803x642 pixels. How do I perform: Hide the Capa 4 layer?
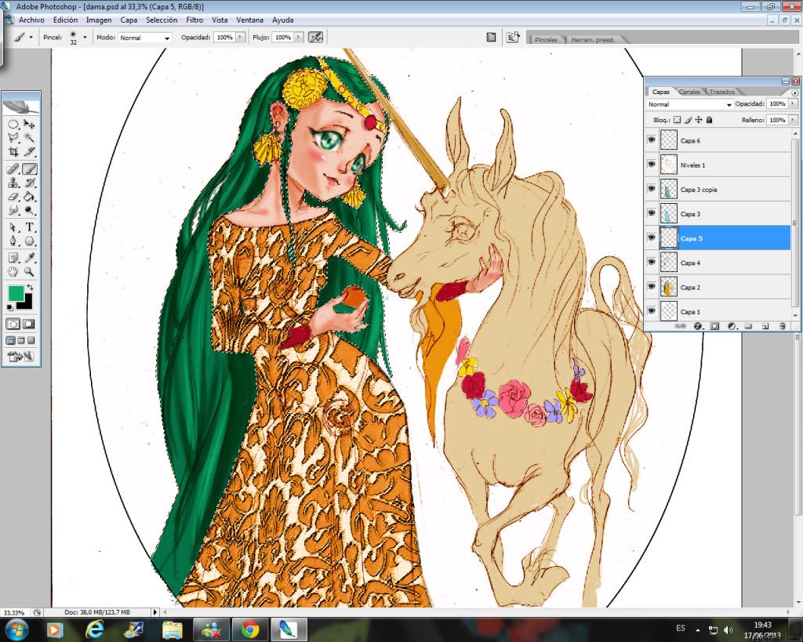point(652,262)
